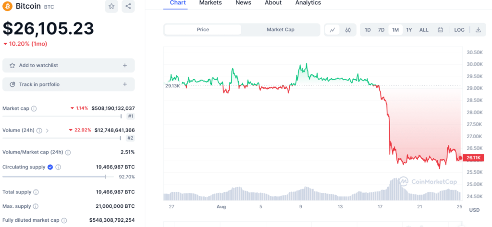492x227 pixels.
Task: Open the share icon button
Action: (x=128, y=6)
